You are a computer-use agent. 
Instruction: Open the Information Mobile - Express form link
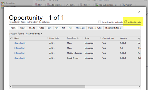pyautogui.click(x=20, y=53)
